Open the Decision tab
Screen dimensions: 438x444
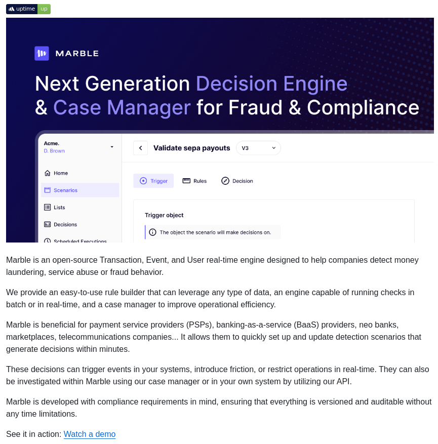pyautogui.click(x=237, y=181)
